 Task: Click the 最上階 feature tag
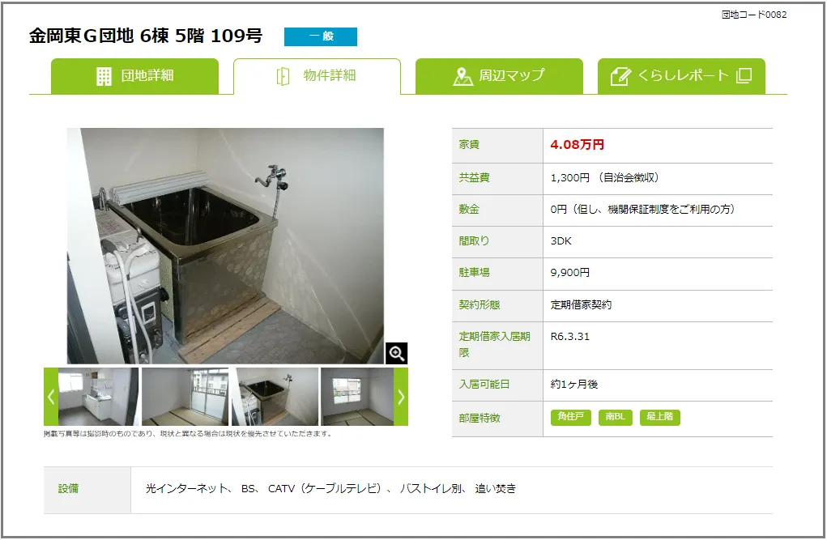[x=660, y=417]
